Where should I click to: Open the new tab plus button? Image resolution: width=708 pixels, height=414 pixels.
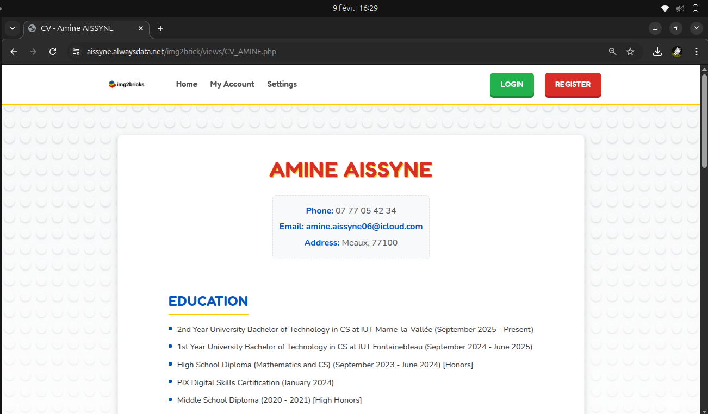160,28
